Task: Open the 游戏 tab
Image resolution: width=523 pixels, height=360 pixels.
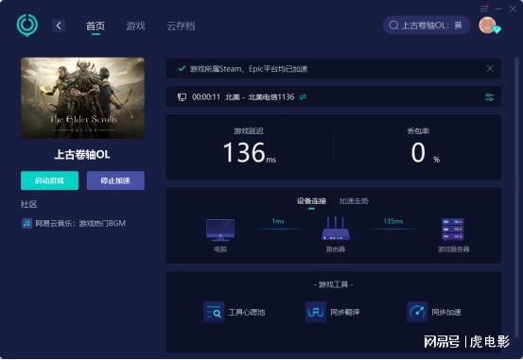Action: [135, 26]
